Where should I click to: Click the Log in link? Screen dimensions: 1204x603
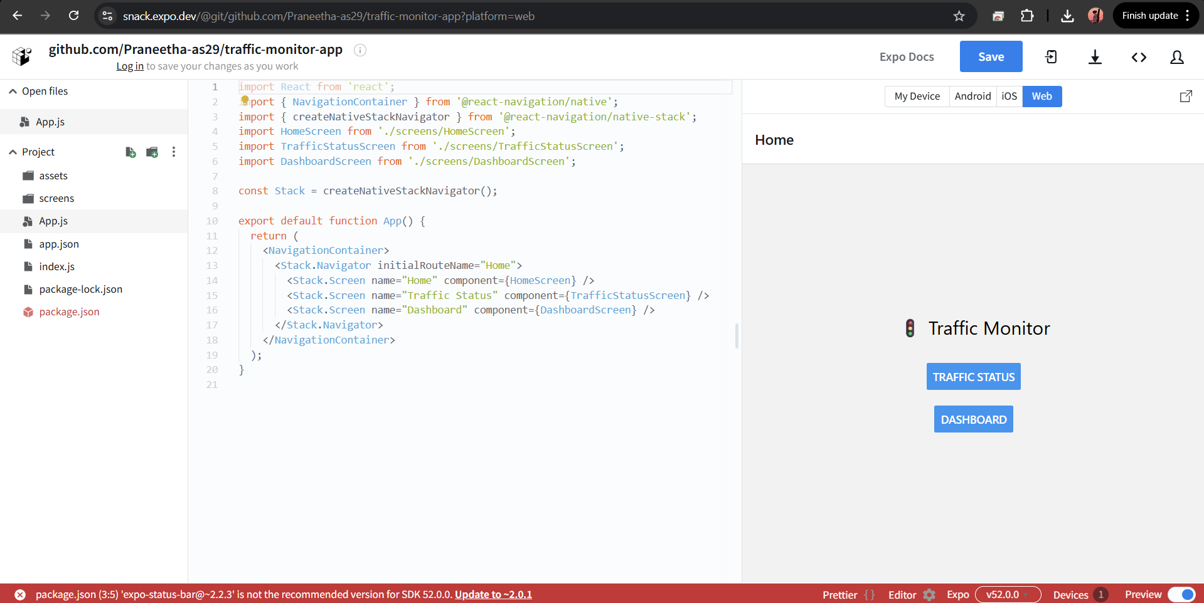pyautogui.click(x=130, y=66)
